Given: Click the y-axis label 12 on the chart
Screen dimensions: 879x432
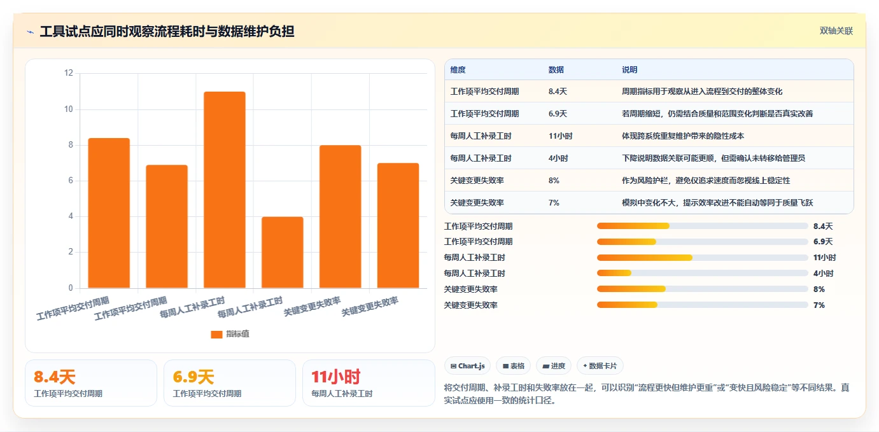Looking at the screenshot, I should 69,73.
